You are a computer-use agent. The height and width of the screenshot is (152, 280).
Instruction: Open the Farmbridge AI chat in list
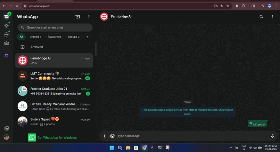tap(54, 61)
